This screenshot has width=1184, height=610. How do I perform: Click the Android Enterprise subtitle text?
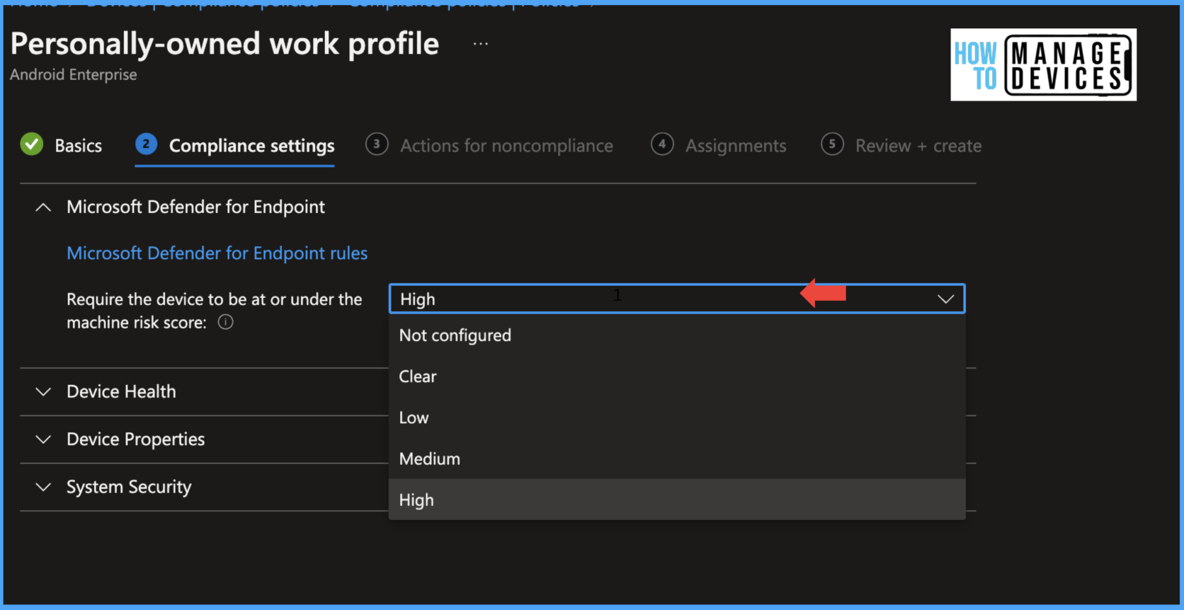(x=73, y=75)
